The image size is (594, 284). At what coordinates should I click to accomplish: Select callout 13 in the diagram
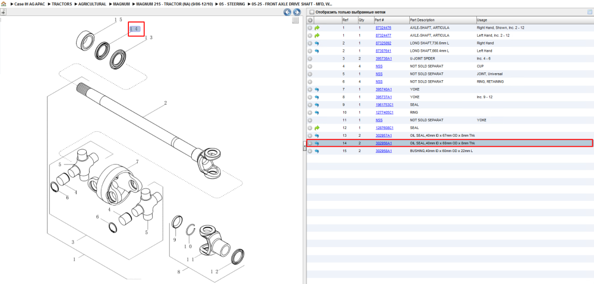click(148, 37)
